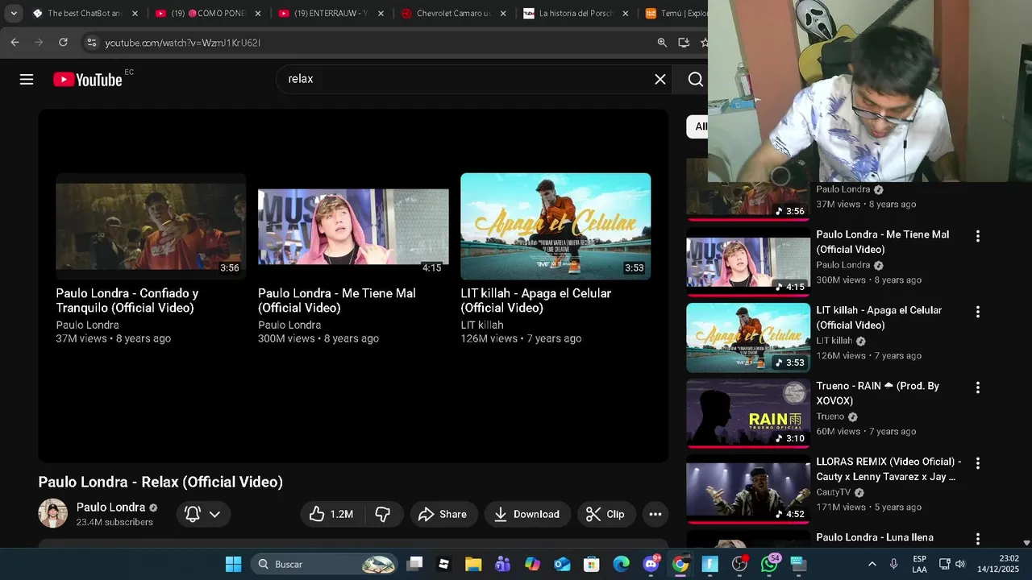This screenshot has height=580, width=1032.
Task: Close the 'The best ChatBot' tab
Action: point(135,14)
